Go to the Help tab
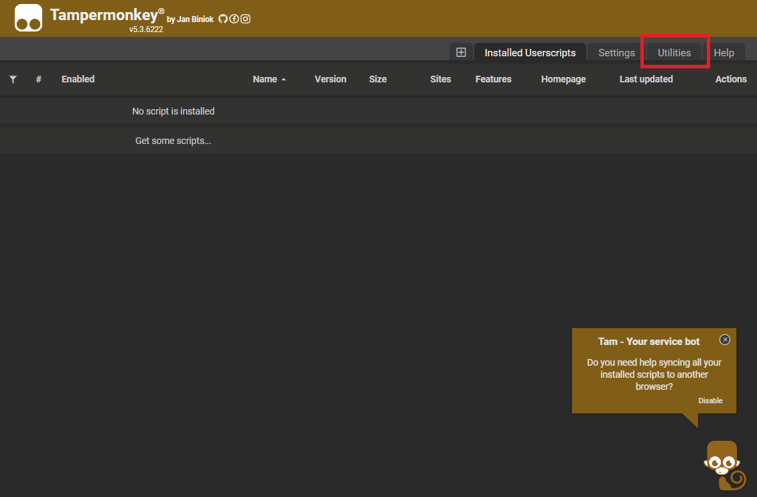Screen dimensions: 757x497 (724, 53)
